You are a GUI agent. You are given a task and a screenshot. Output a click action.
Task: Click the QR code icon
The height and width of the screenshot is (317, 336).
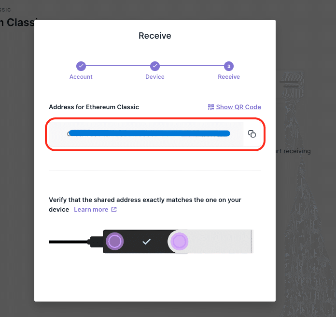click(x=211, y=107)
